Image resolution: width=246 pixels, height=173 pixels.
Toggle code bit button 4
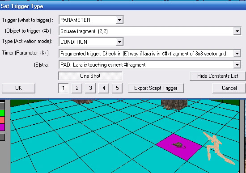point(104,88)
